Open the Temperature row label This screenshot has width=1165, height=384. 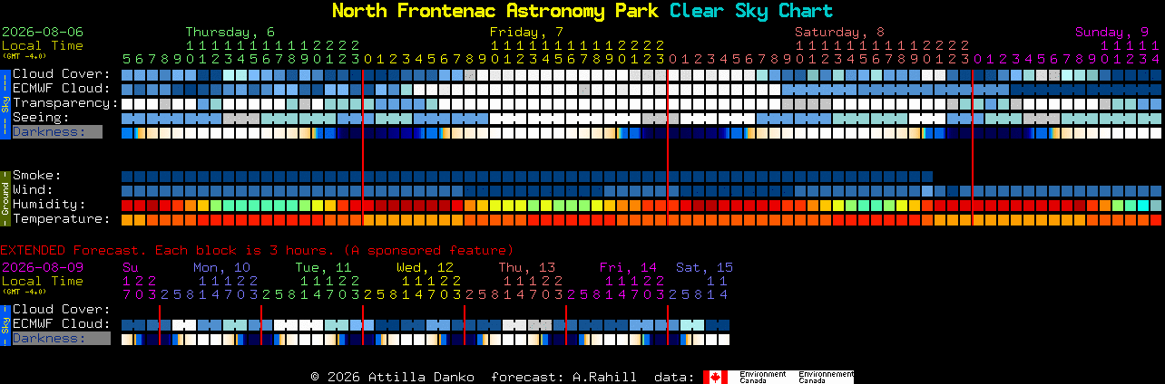pyautogui.click(x=62, y=219)
